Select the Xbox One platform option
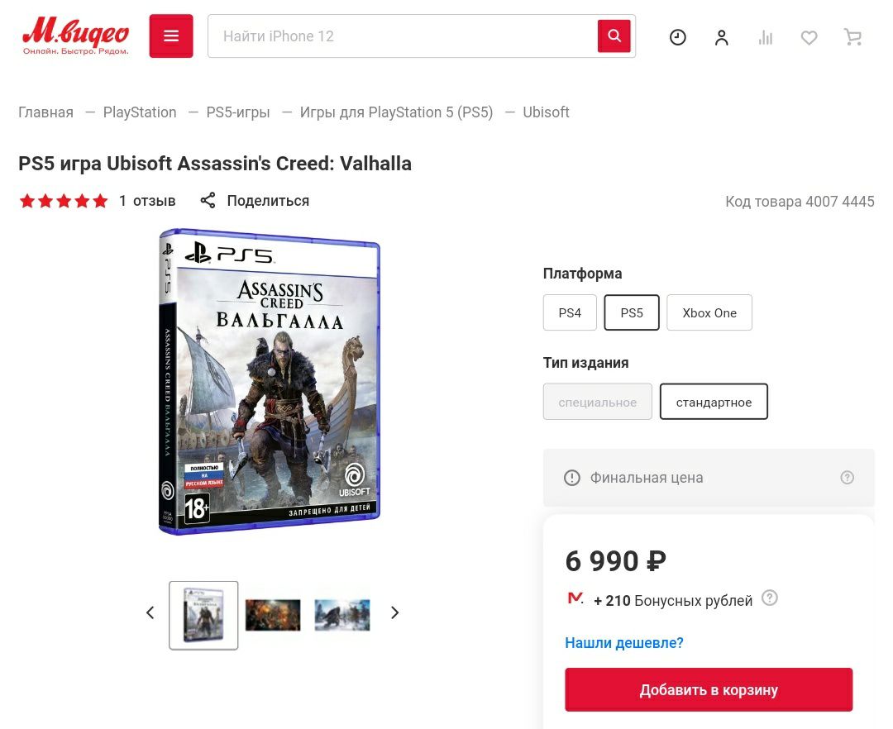Image resolution: width=893 pixels, height=729 pixels. tap(709, 312)
